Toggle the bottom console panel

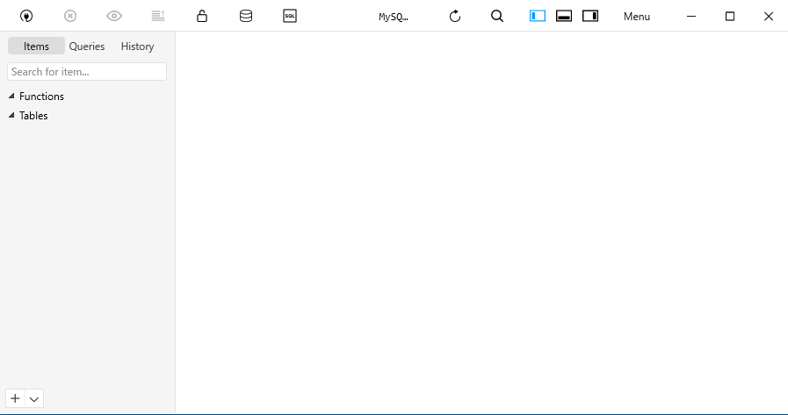(x=564, y=16)
